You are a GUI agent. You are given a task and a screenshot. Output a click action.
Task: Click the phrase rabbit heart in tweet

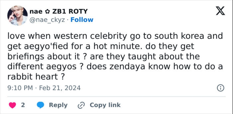click(x=33, y=76)
